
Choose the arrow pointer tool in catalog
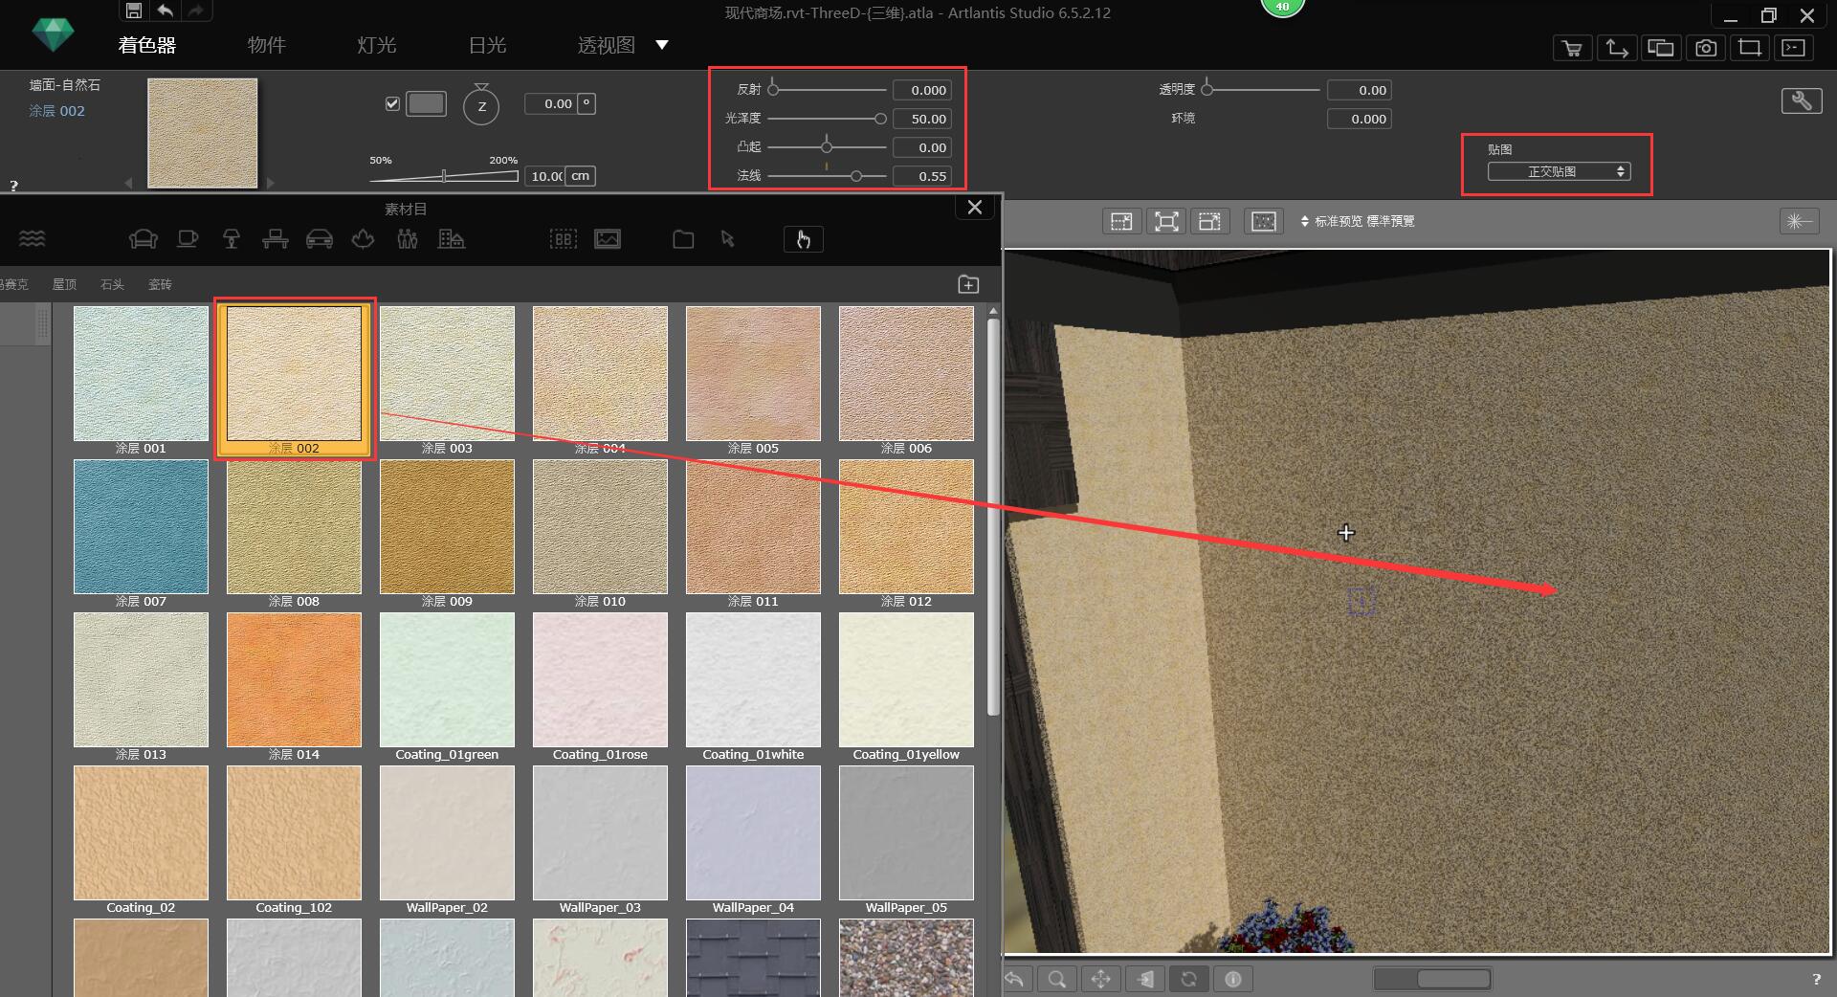728,238
